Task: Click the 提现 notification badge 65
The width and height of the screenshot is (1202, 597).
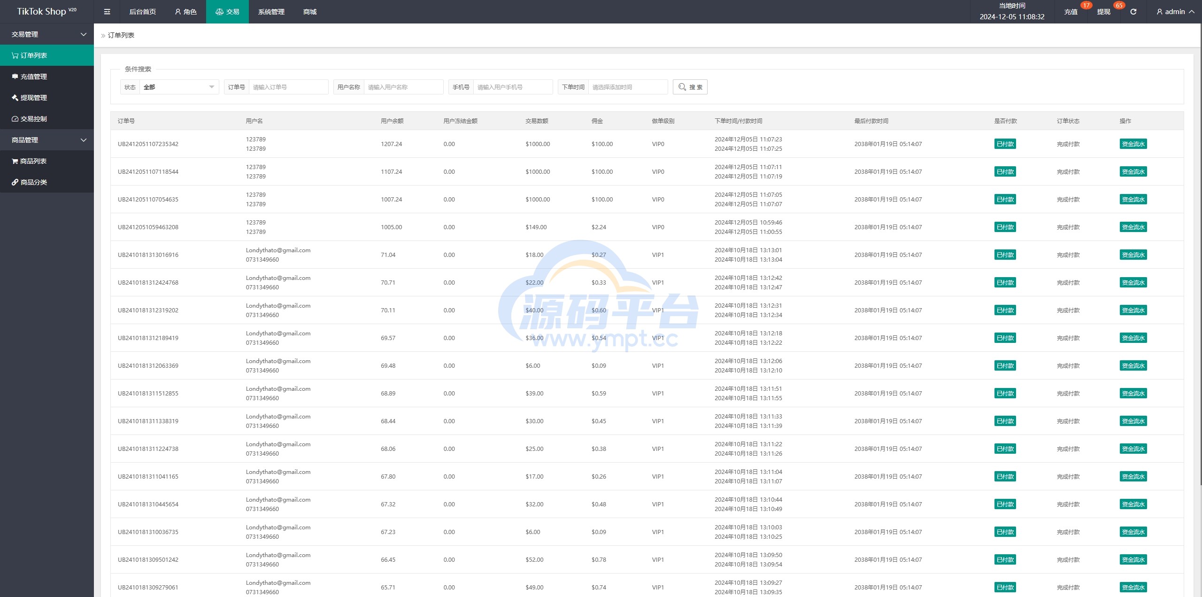Action: [x=1119, y=6]
